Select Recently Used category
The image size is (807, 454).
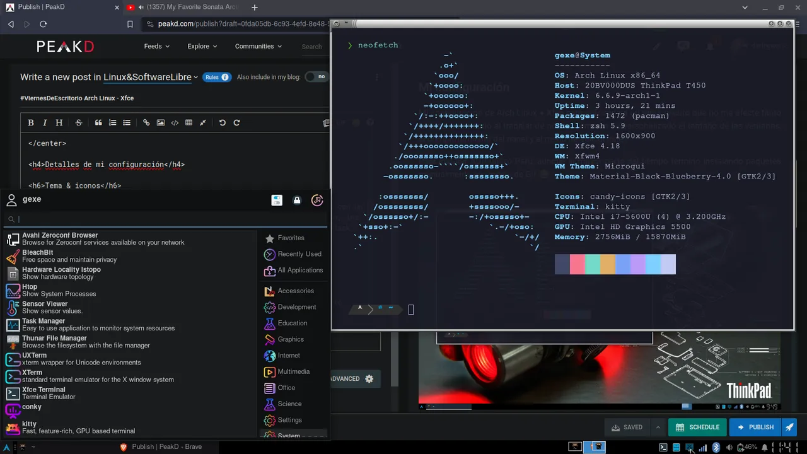tap(293, 254)
